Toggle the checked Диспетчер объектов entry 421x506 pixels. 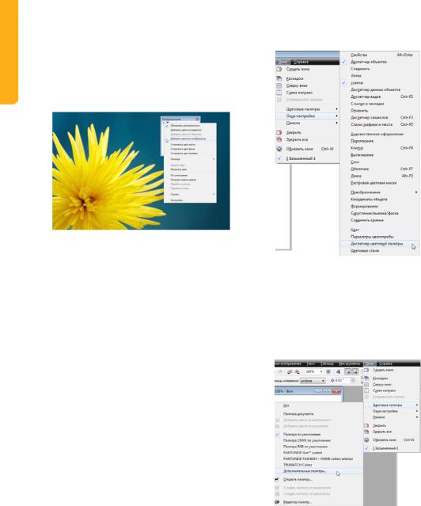(380, 62)
